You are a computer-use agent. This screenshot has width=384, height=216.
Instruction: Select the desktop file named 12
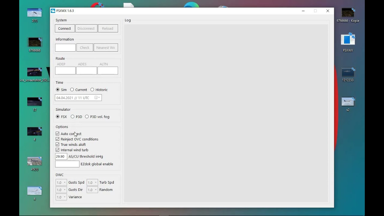pyautogui.click(x=34, y=104)
